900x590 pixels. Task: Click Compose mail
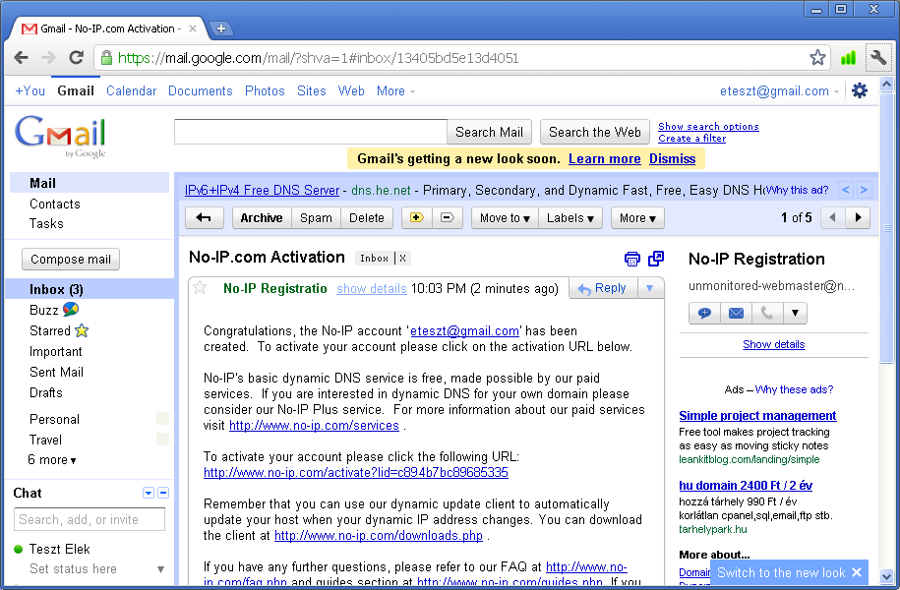point(71,260)
